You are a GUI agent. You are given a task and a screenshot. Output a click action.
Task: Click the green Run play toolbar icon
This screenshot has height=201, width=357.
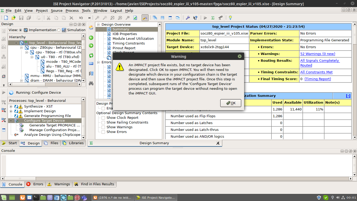205,18
